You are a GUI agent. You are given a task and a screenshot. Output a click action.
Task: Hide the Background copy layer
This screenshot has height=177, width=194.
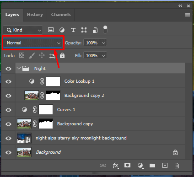(8, 124)
